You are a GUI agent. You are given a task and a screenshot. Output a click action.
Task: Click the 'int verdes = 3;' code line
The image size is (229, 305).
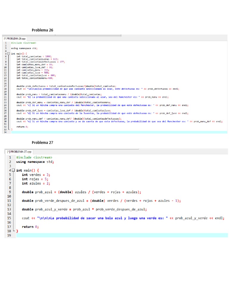coord(35,175)
